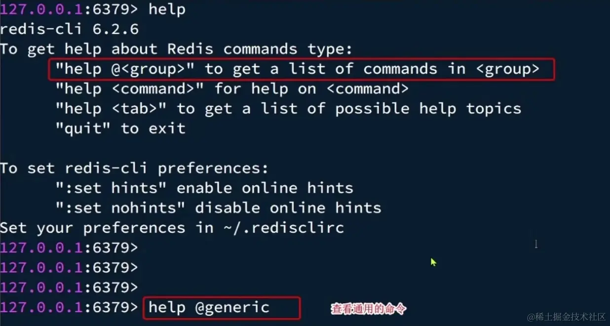Click the ":set nohints" disable line

218,208
